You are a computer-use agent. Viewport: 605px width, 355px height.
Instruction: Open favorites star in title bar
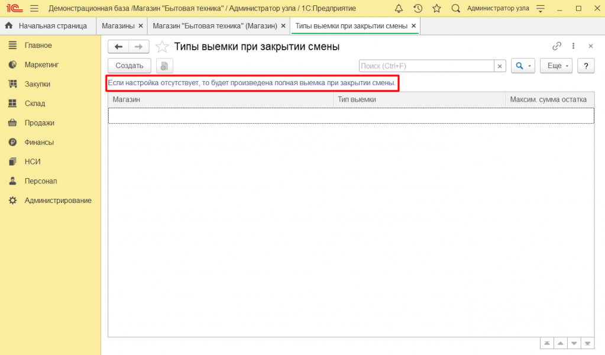436,8
